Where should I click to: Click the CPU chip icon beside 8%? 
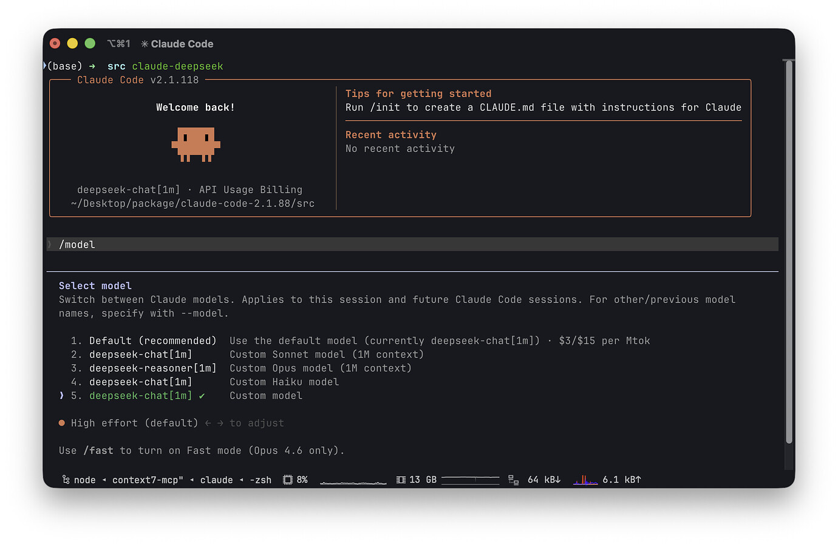288,480
